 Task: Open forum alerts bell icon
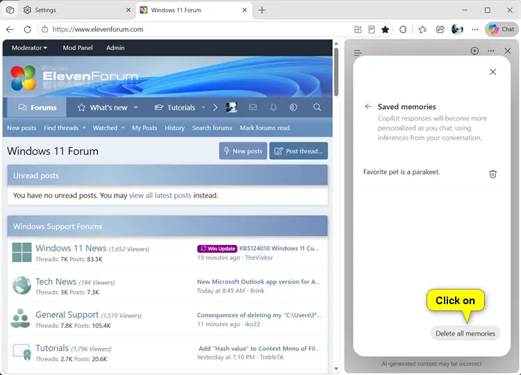point(273,107)
